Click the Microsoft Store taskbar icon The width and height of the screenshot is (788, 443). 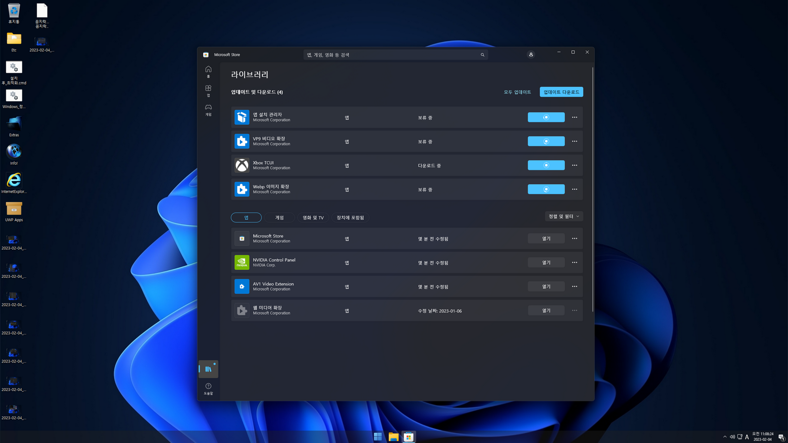[x=409, y=437]
